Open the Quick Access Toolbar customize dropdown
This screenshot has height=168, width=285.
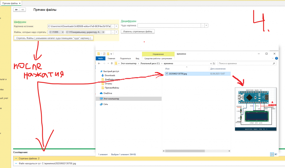111,54
